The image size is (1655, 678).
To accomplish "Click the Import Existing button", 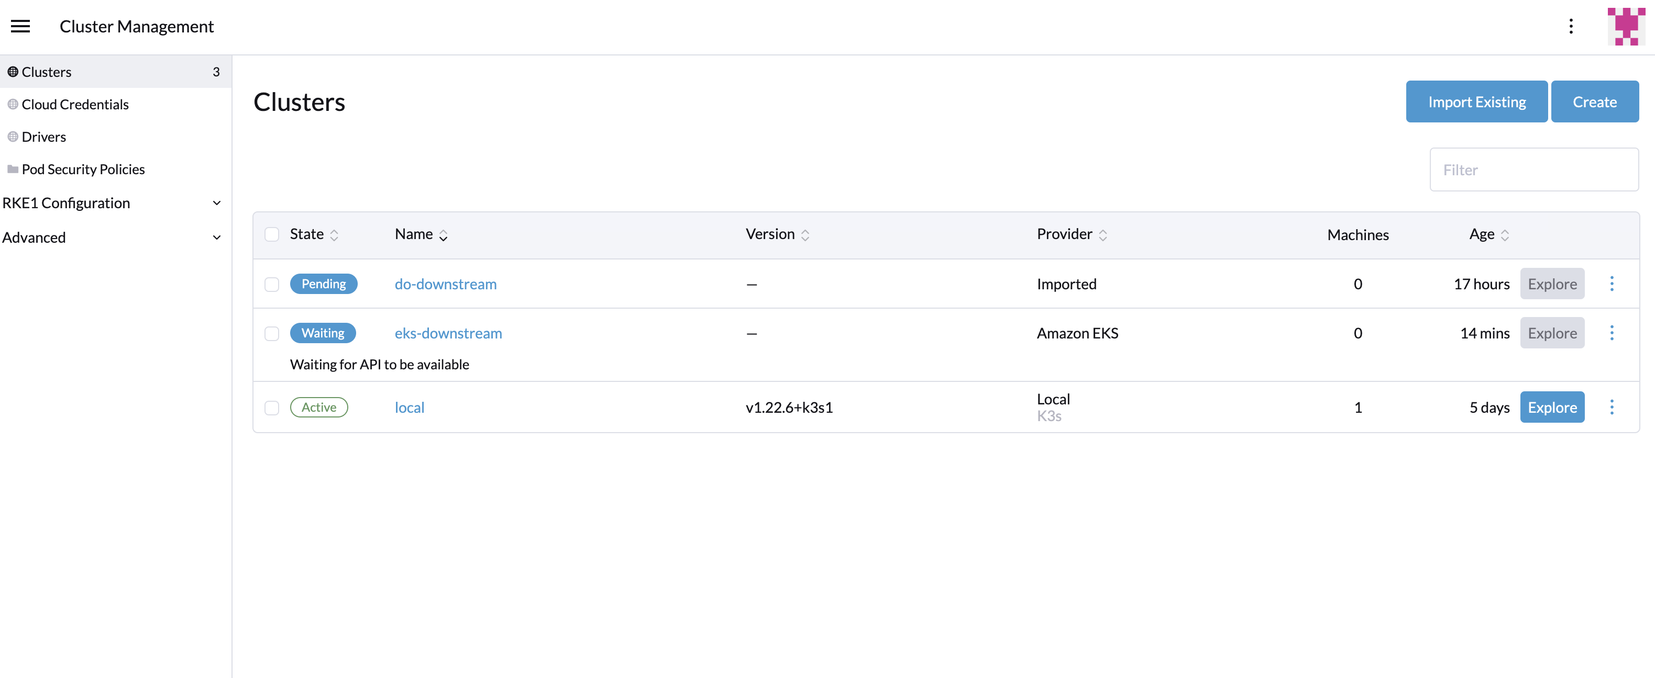I will pyautogui.click(x=1476, y=101).
